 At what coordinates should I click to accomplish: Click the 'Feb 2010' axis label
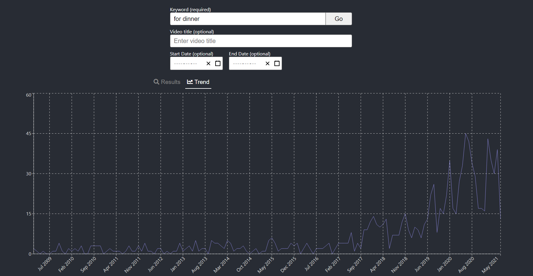(66, 264)
